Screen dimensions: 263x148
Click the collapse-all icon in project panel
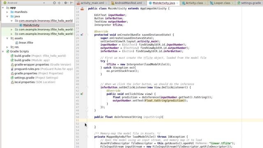tap(59, 3)
